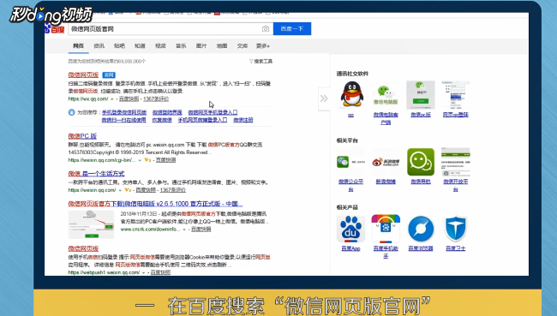The width and height of the screenshot is (557, 316).
Task: Open the 地图 tab
Action: click(222, 45)
